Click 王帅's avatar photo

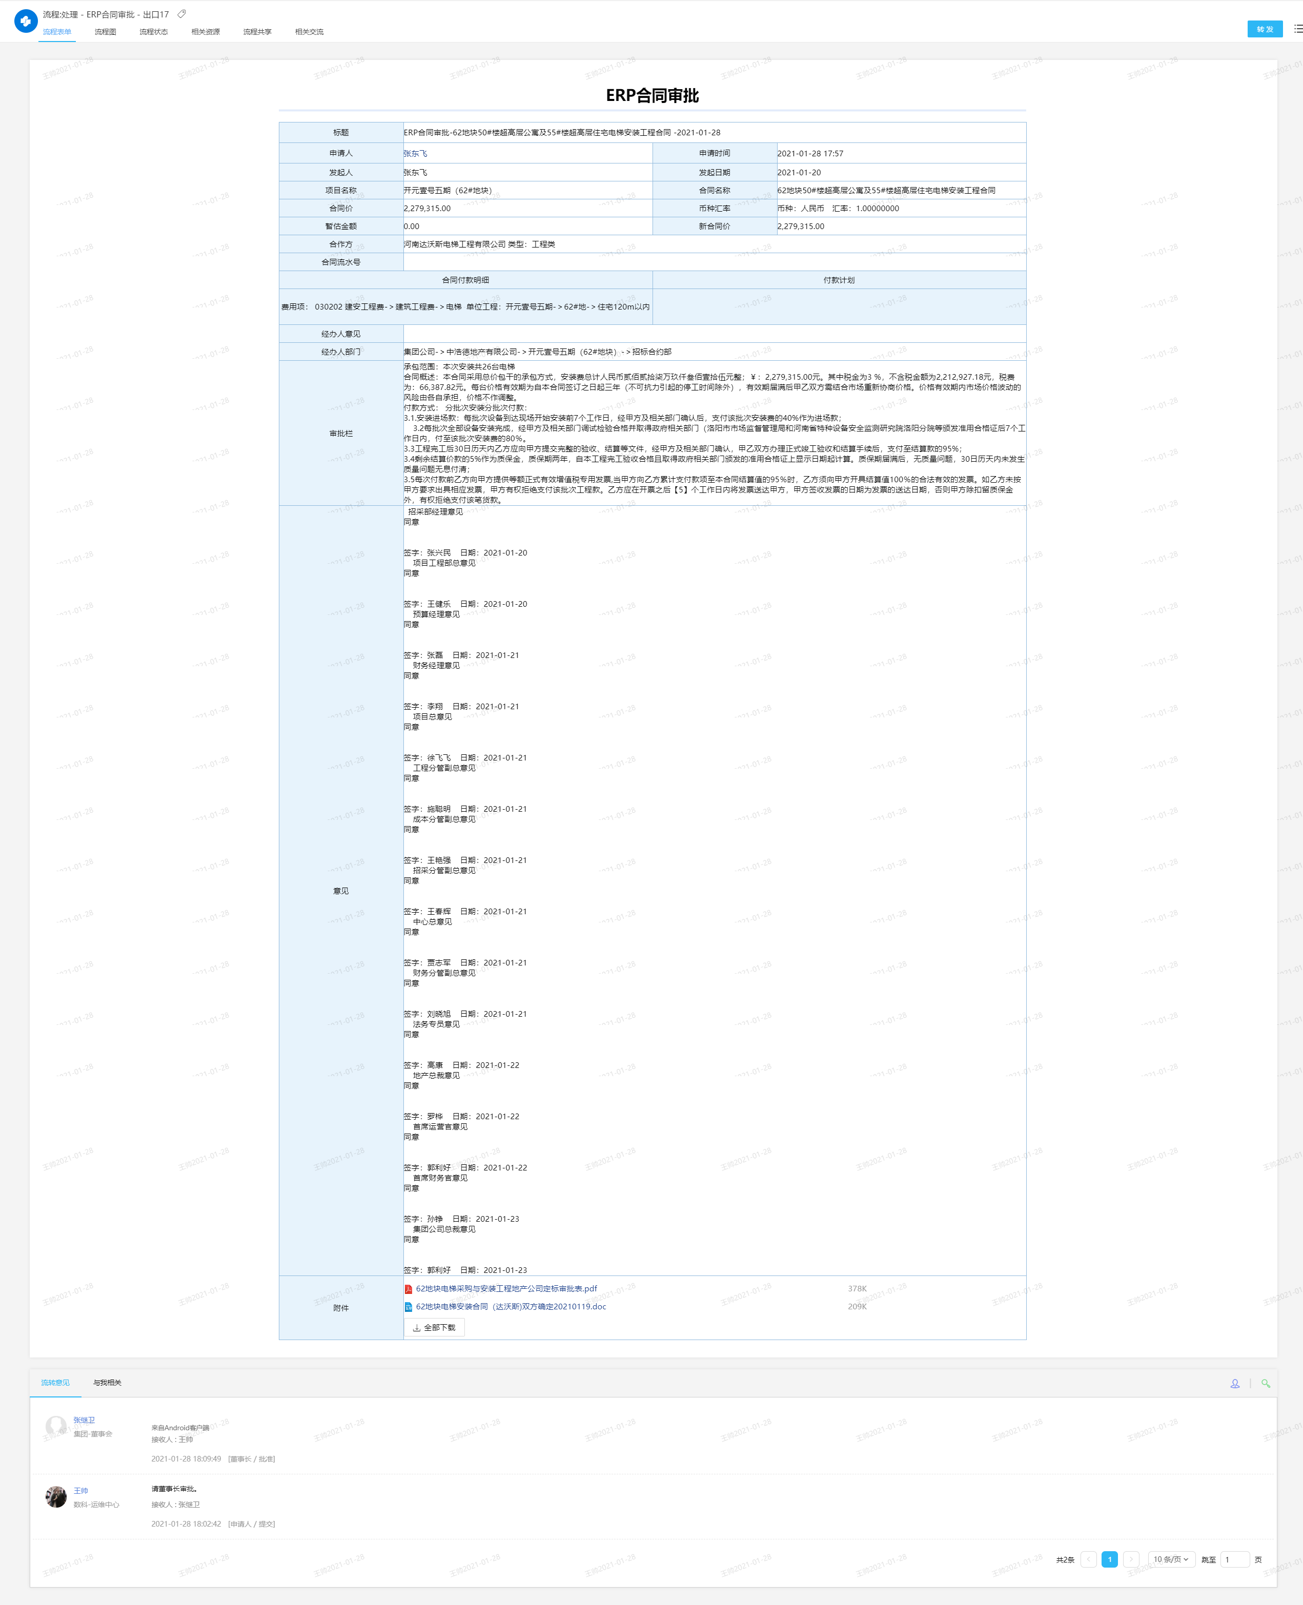[56, 1497]
